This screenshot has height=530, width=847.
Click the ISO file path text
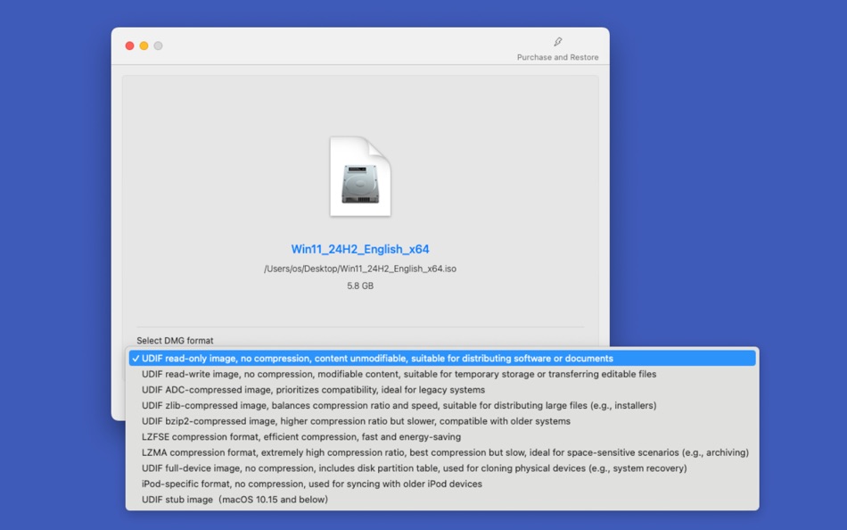(x=360, y=269)
